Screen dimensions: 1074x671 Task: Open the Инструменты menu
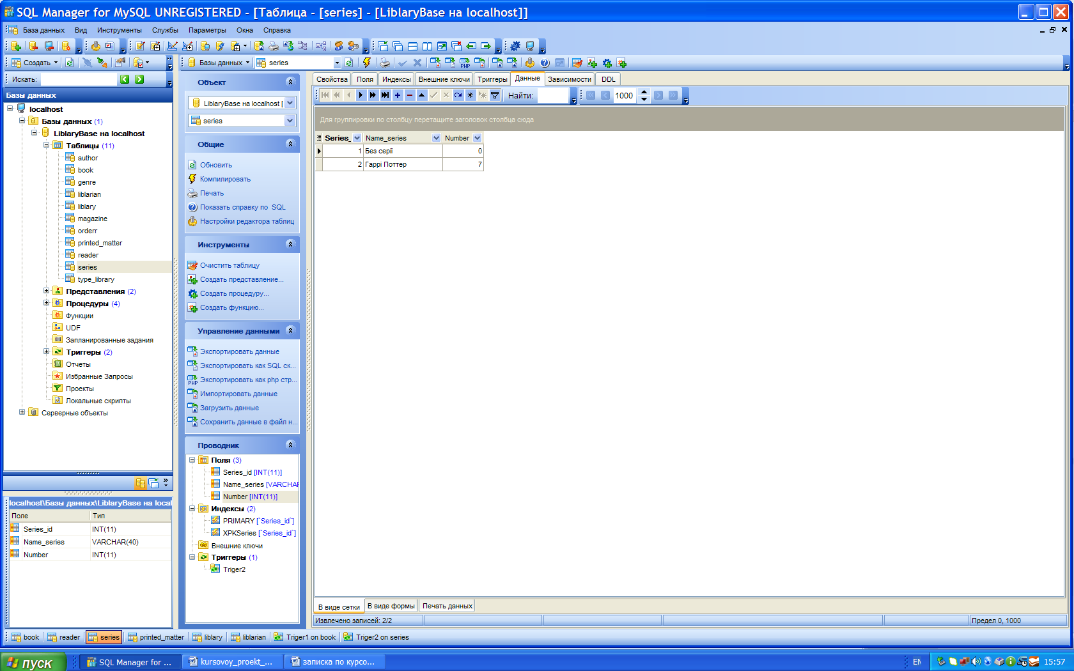coord(120,30)
